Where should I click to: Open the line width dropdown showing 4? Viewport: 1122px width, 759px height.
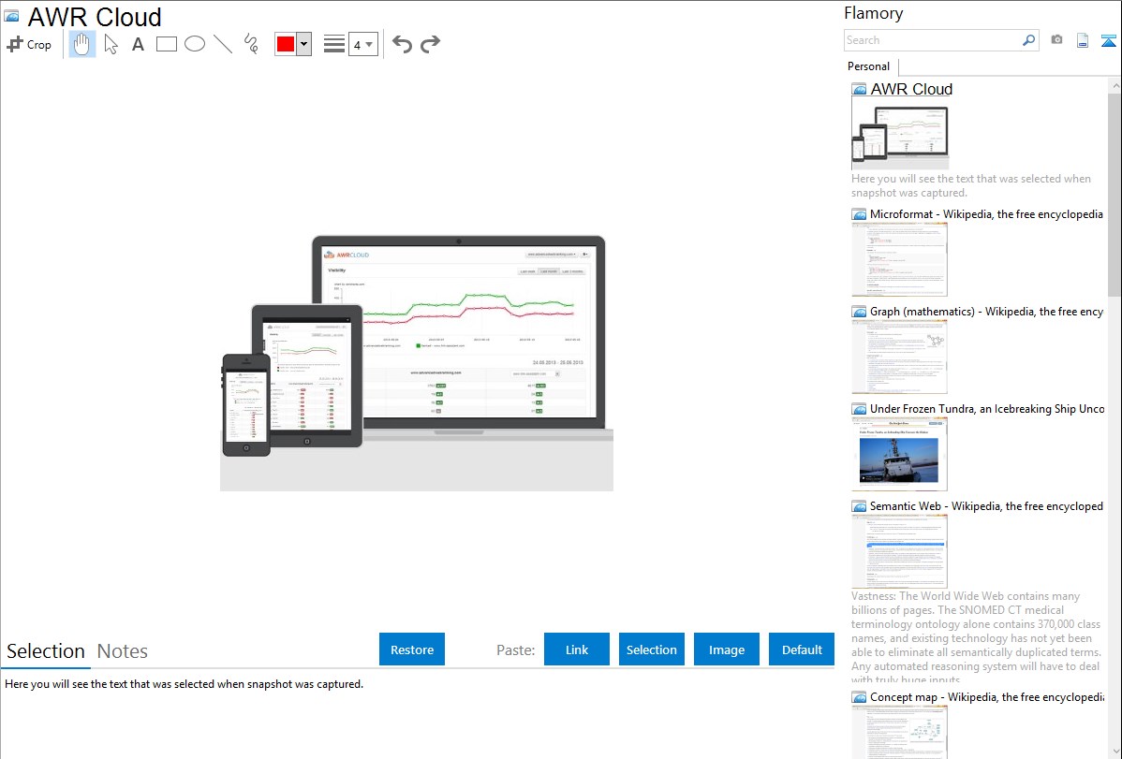pos(362,44)
